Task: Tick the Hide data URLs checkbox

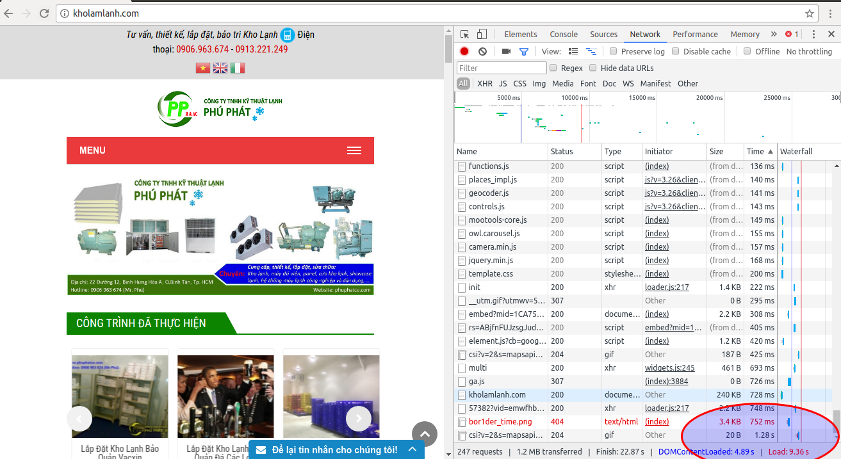Action: coord(592,68)
